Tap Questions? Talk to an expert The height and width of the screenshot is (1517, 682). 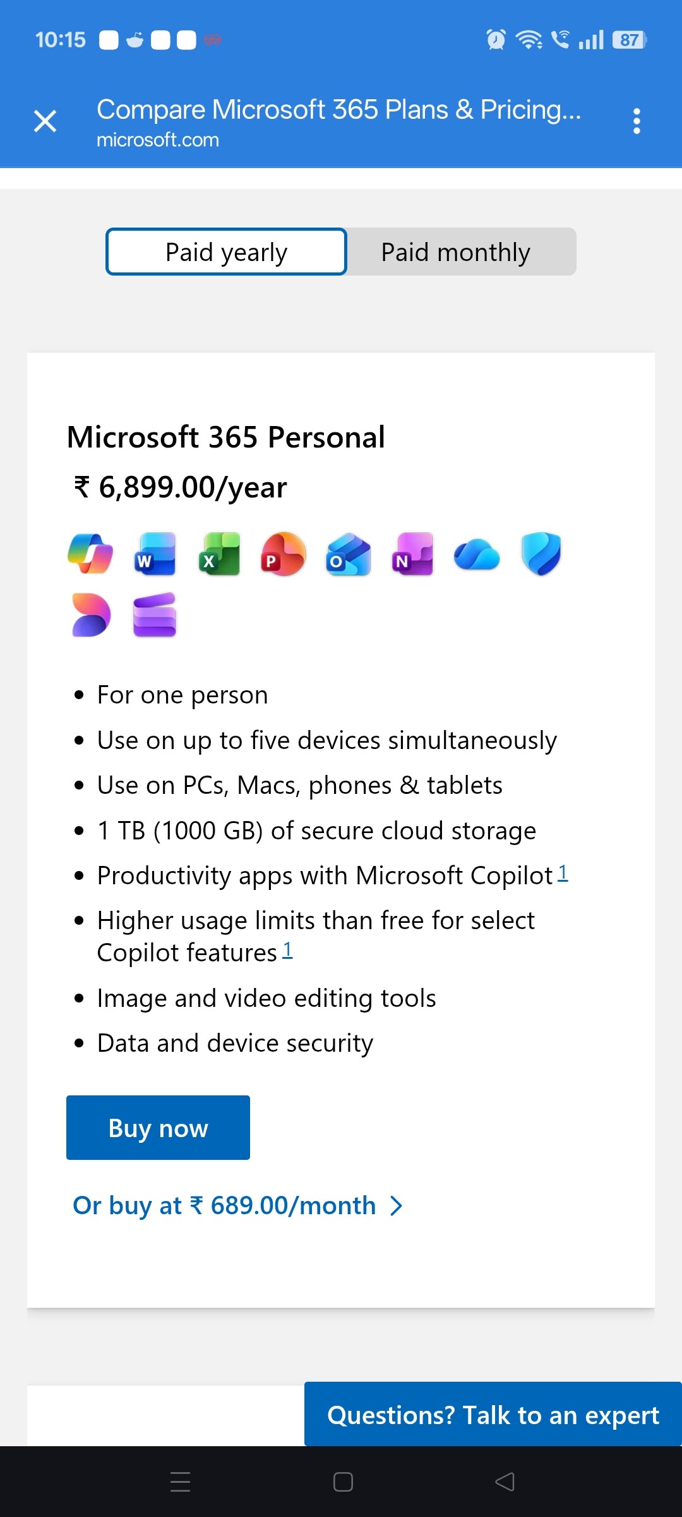tap(493, 1415)
